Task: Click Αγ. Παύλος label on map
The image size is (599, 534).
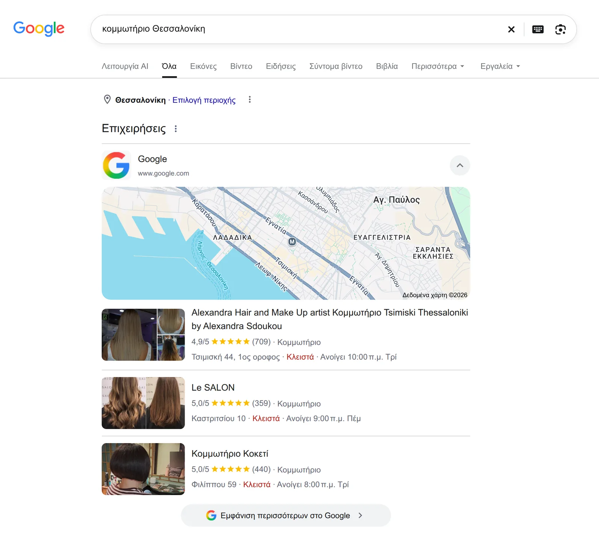Action: (x=396, y=200)
